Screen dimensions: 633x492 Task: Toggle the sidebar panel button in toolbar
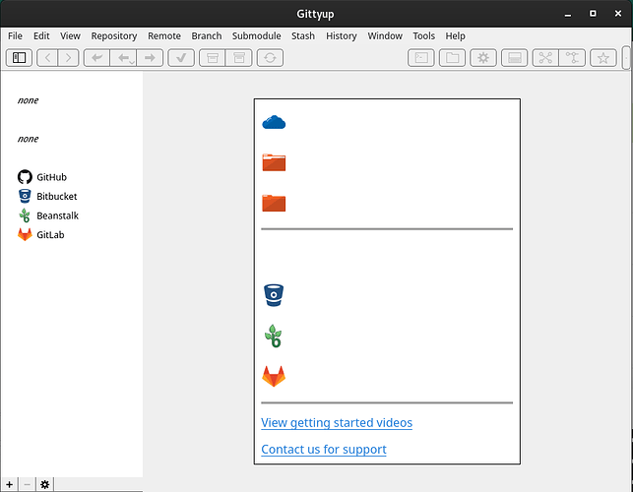tap(19, 58)
